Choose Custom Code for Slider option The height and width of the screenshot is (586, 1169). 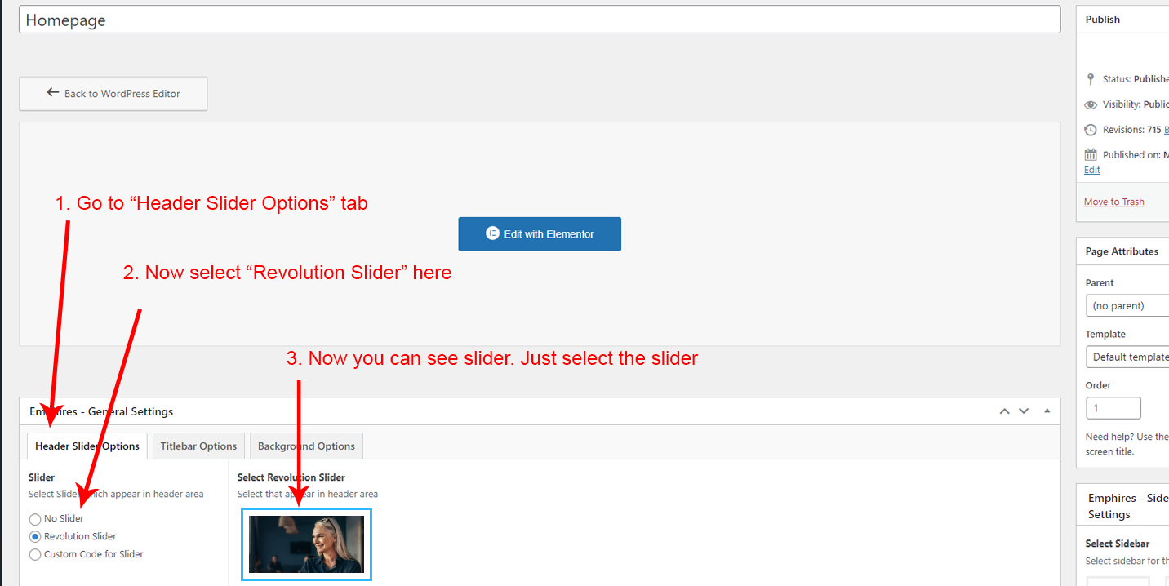tap(35, 555)
